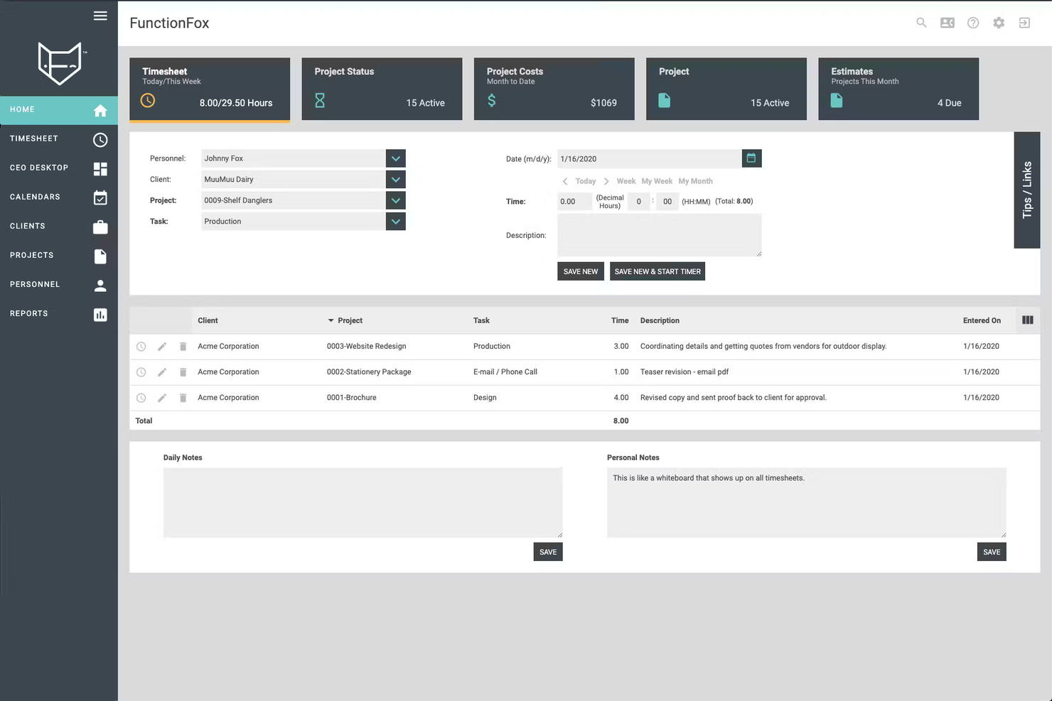Edit the 0003-Website Redesign timesheet entry pencil
The height and width of the screenshot is (701, 1052).
[161, 346]
